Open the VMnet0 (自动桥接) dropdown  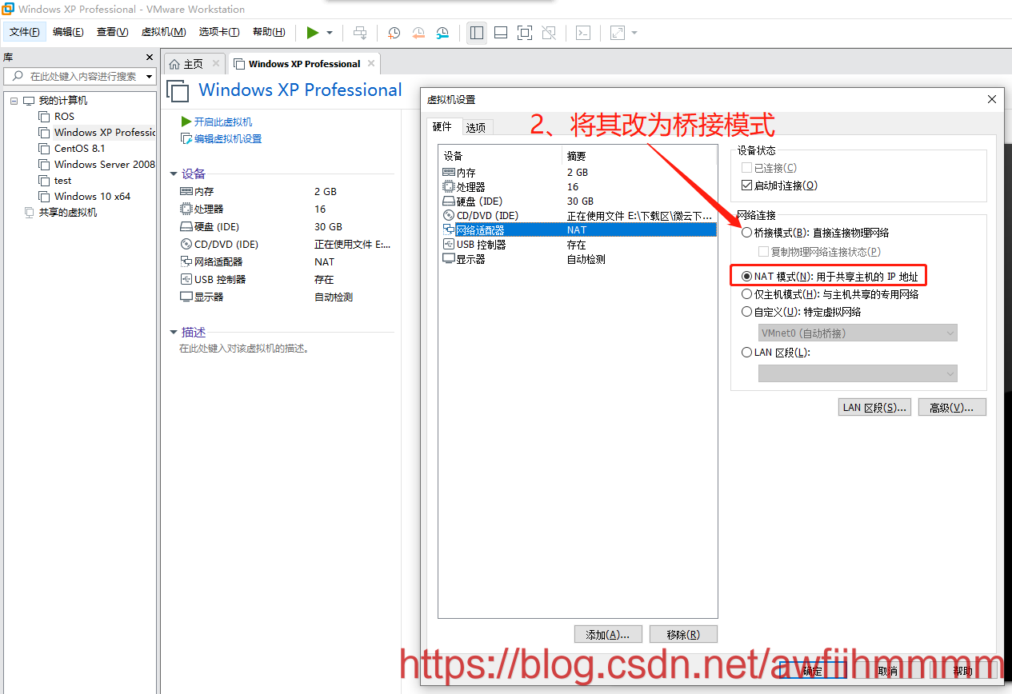coord(857,333)
